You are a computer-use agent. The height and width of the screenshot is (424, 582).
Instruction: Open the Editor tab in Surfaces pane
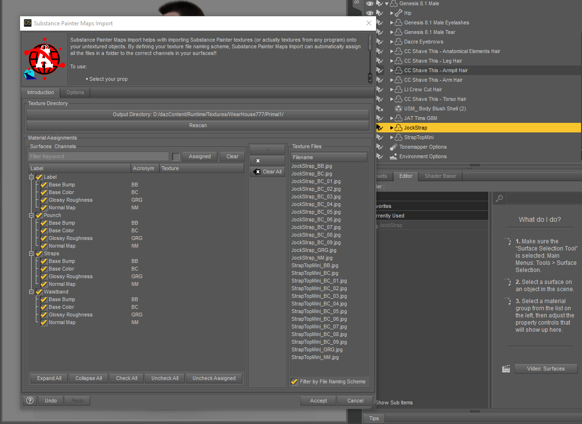click(406, 176)
